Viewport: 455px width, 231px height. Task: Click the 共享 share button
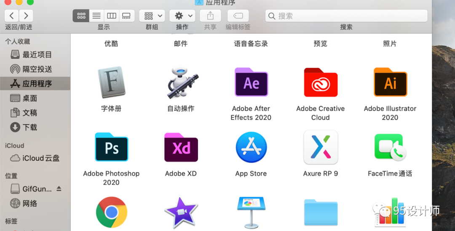pyautogui.click(x=210, y=16)
